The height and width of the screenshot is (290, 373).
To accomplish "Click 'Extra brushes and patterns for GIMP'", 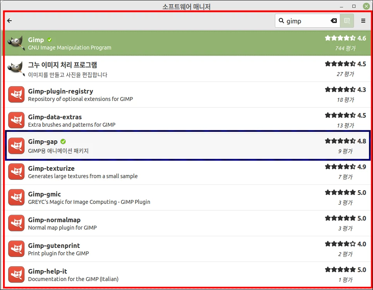I will pyautogui.click(x=72, y=125).
